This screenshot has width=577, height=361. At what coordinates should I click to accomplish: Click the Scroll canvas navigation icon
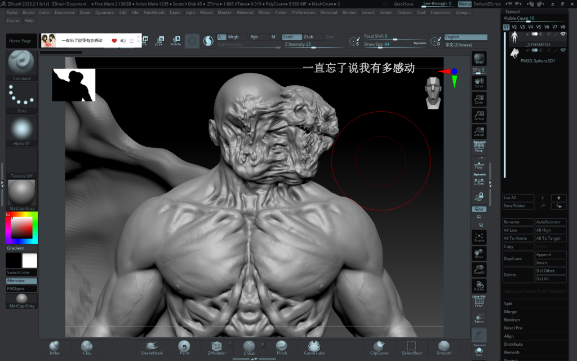[x=479, y=82]
